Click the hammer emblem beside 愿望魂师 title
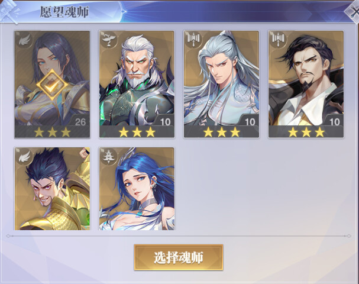The height and width of the screenshot is (284, 359). click(x=9, y=11)
